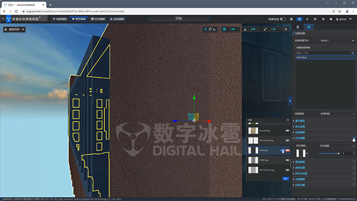The width and height of the screenshot is (357, 201).
Task: Click the target focus icon in viewport toolbar
Action: (286, 29)
